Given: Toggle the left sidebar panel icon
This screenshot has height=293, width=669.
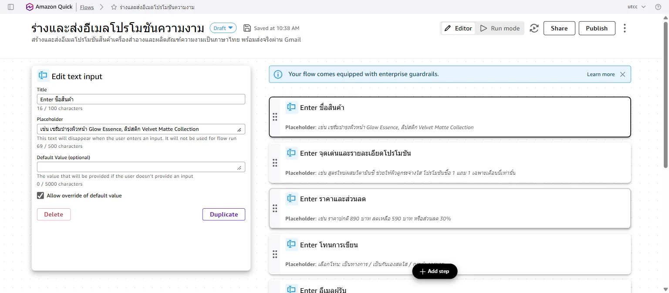Looking at the screenshot, I should 11,7.
